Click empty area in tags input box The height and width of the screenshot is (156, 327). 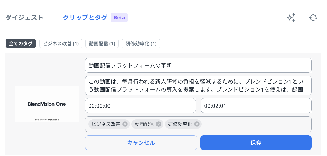click(x=255, y=124)
